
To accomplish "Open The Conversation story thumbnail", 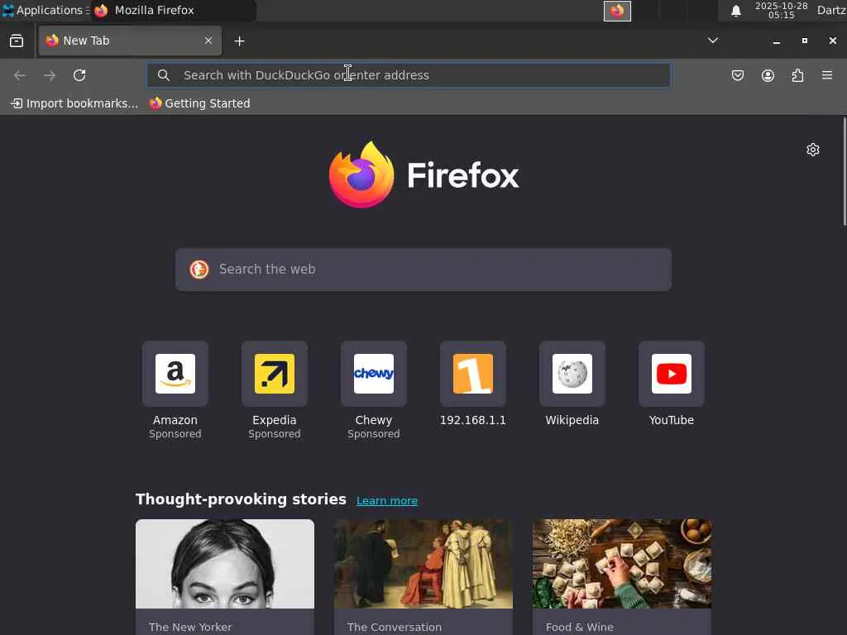I will click(423, 564).
